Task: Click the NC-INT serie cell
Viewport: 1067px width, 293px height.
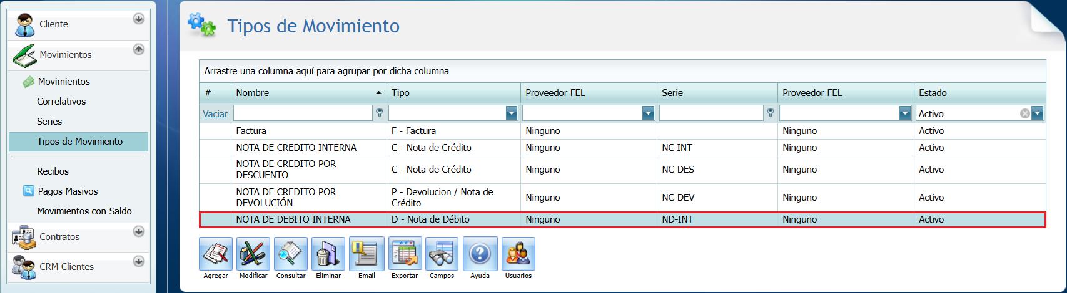Action: (x=717, y=148)
